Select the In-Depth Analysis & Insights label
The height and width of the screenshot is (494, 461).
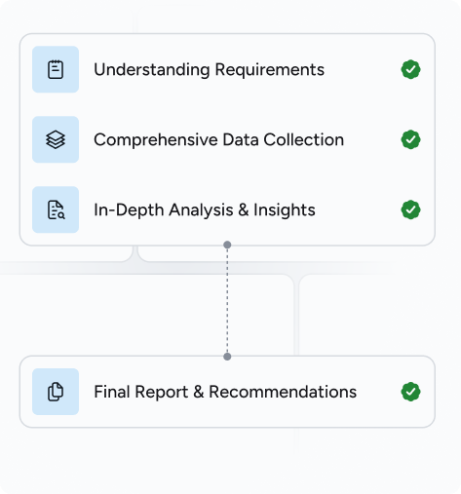click(x=205, y=210)
